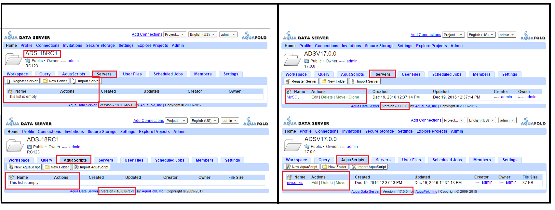Screen dimensions: 555x210
Task: Click AquaFold logo in top-right panel
Action: coord(533,36)
